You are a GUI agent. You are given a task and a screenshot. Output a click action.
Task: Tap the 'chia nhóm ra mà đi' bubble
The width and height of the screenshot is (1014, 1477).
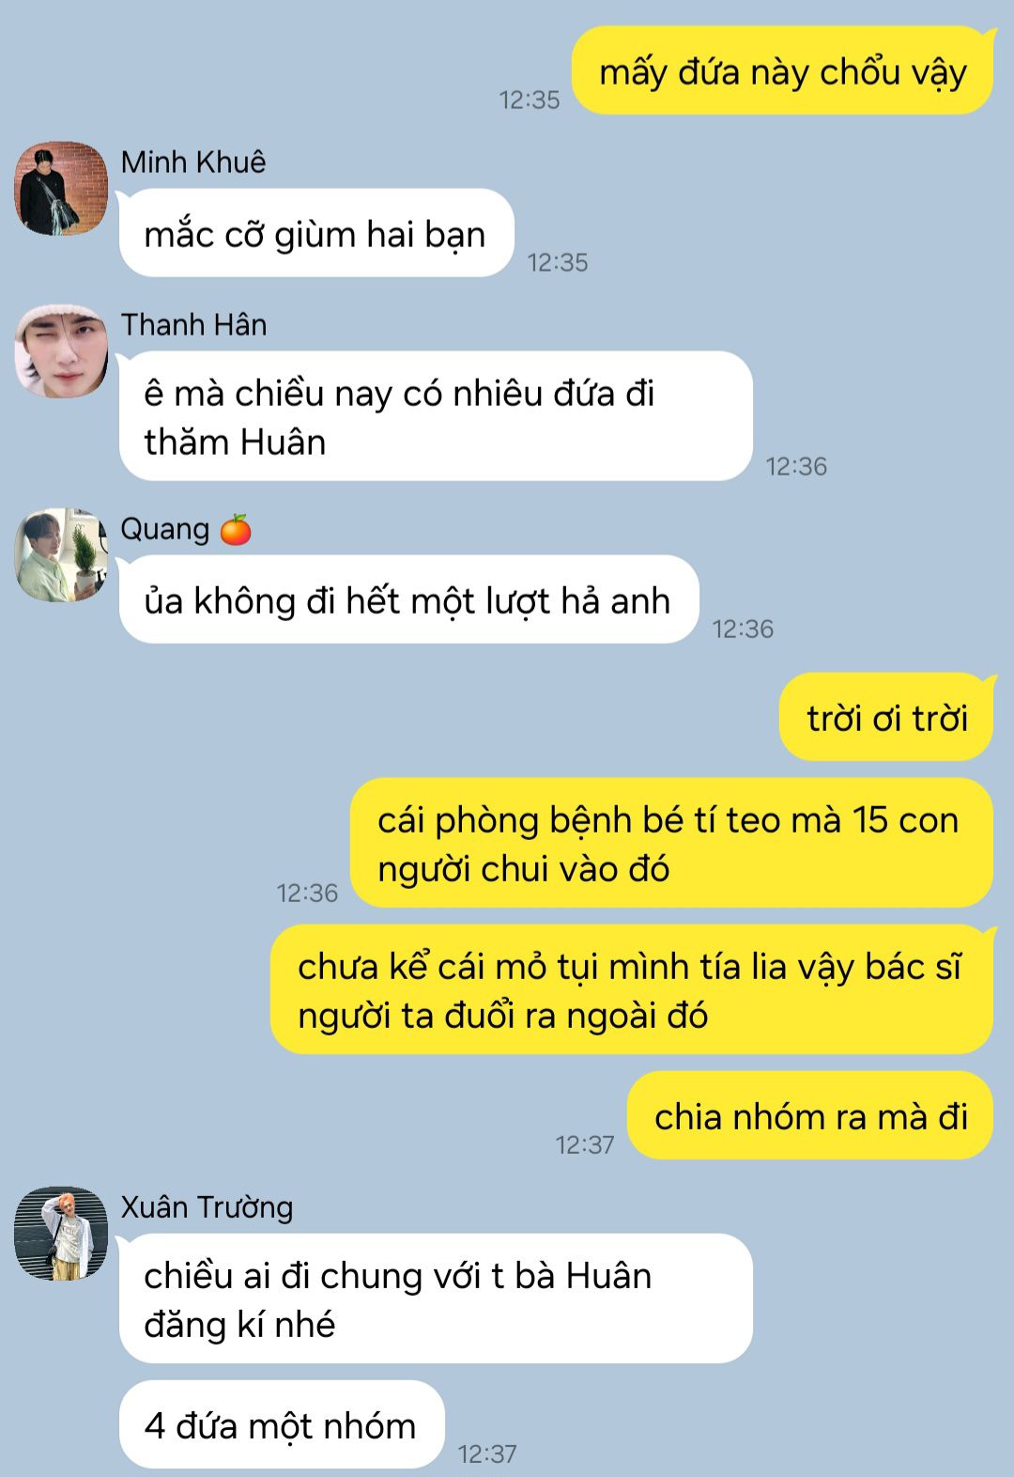coord(810,1115)
